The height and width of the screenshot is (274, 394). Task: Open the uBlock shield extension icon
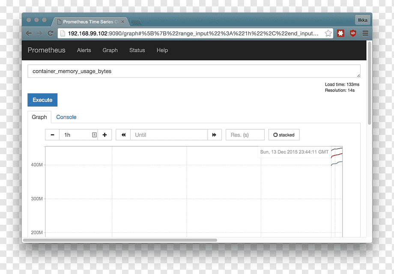353,33
